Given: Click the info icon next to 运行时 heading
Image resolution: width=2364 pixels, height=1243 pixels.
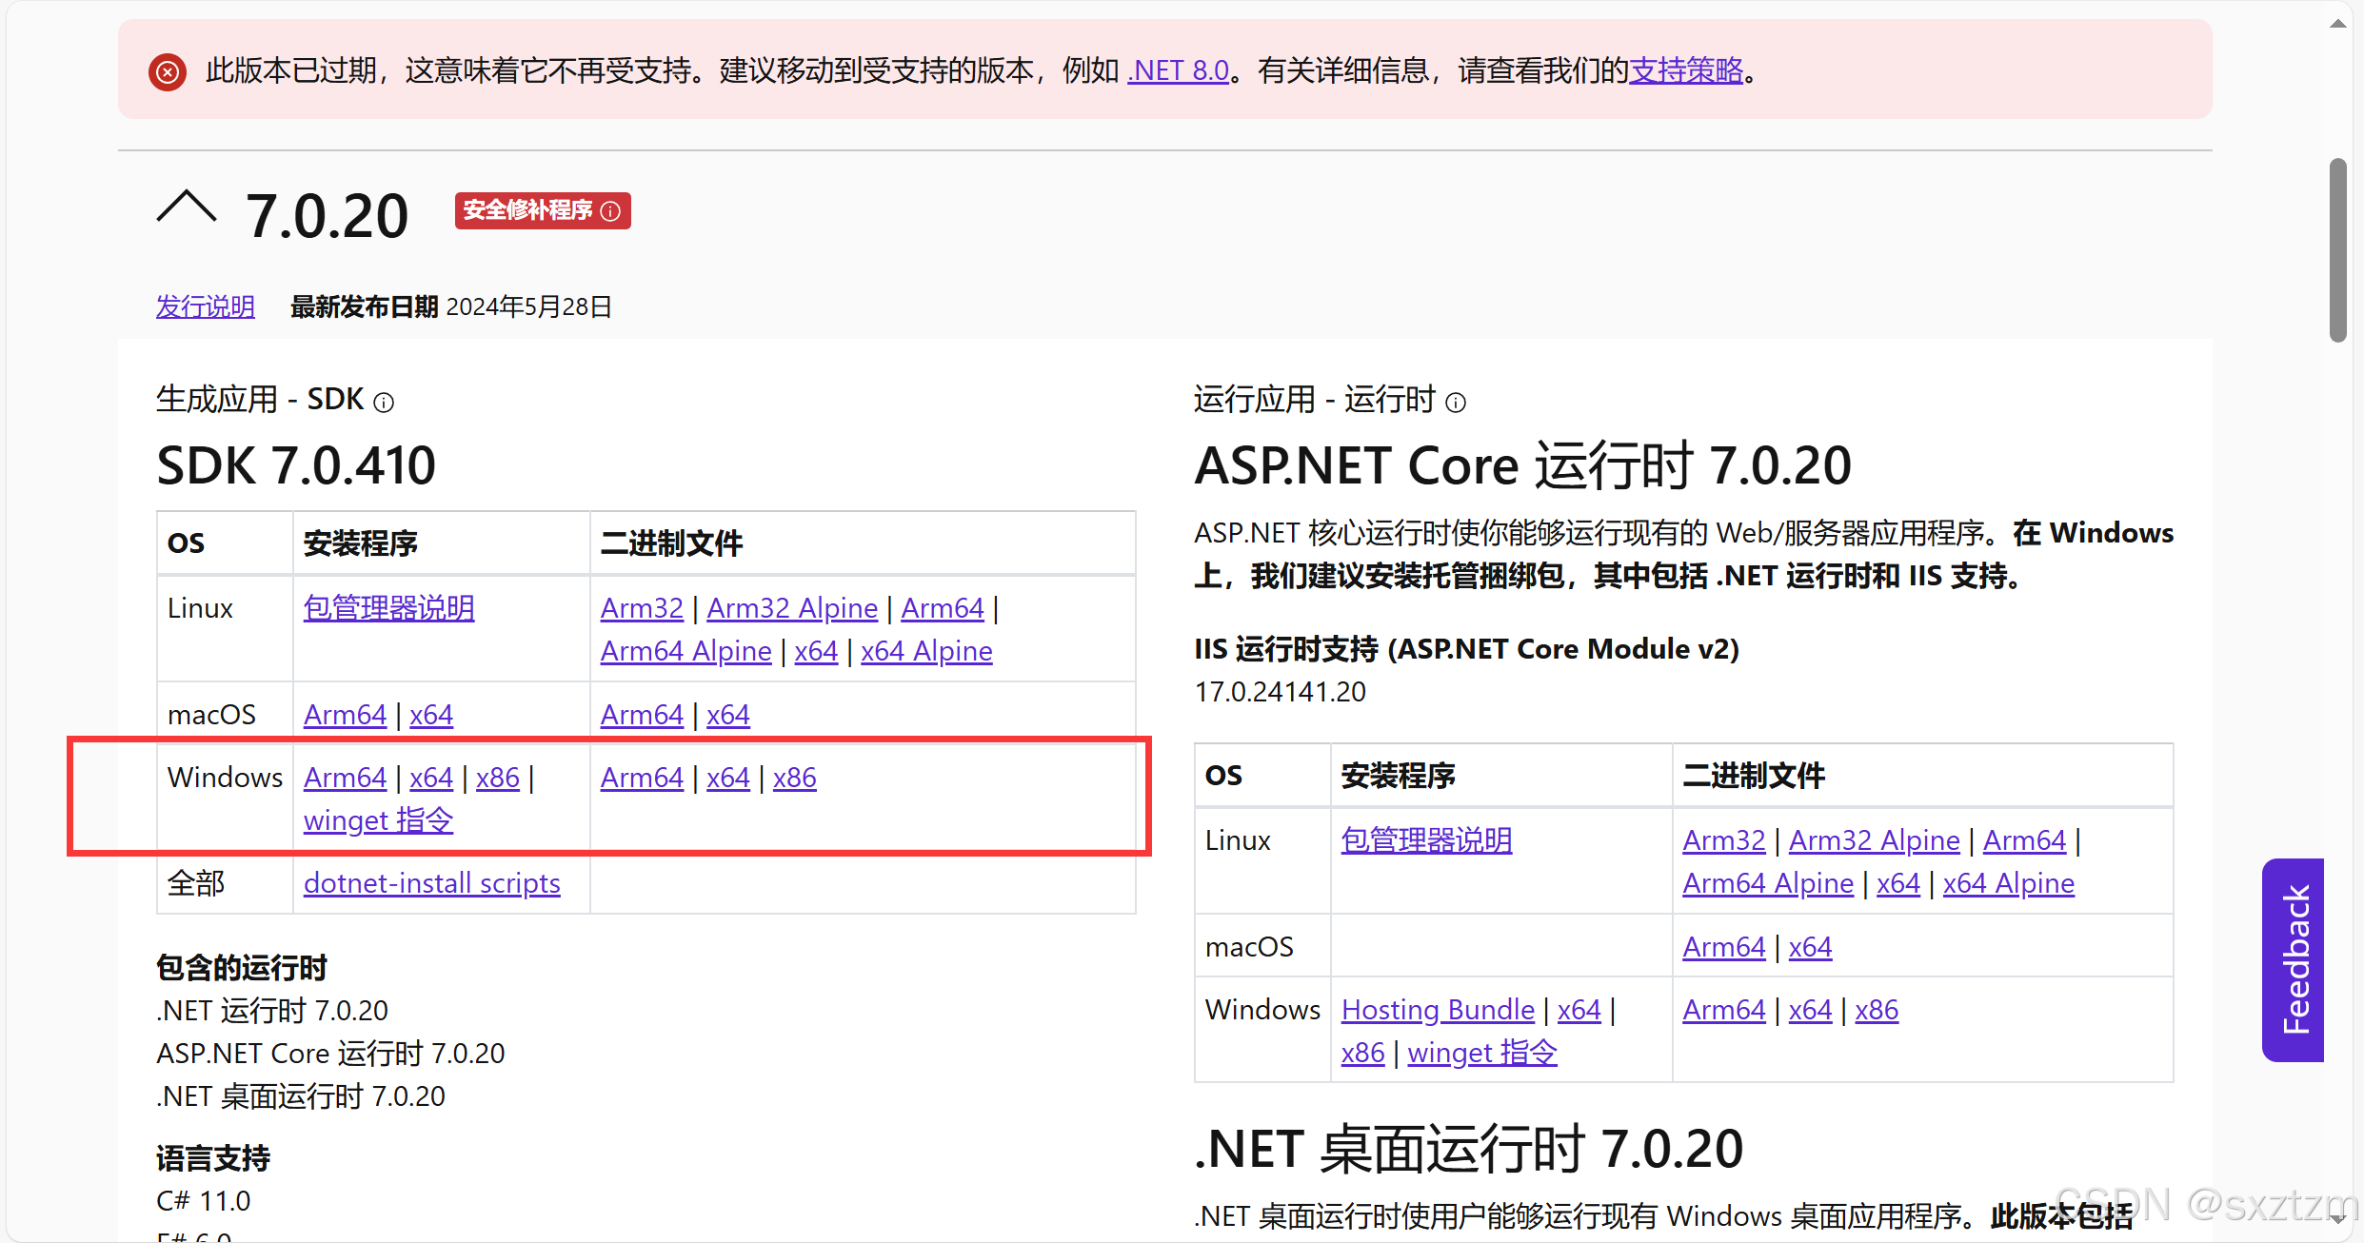Looking at the screenshot, I should coord(1456,403).
